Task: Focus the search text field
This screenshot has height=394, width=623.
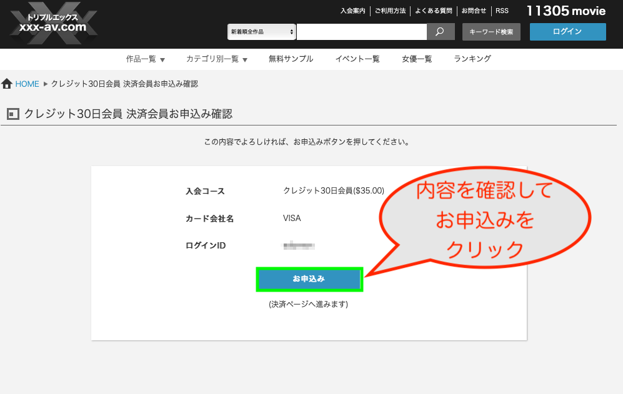Action: [361, 32]
